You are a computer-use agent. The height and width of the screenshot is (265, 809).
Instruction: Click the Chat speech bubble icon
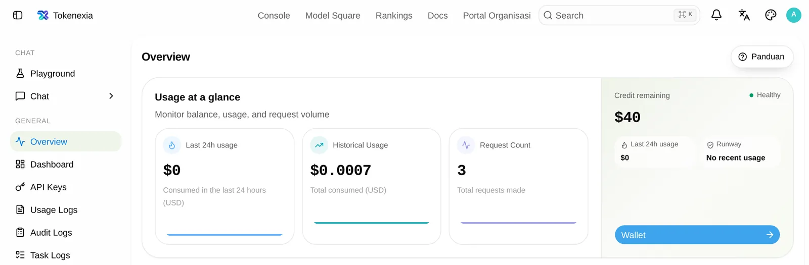tap(20, 96)
